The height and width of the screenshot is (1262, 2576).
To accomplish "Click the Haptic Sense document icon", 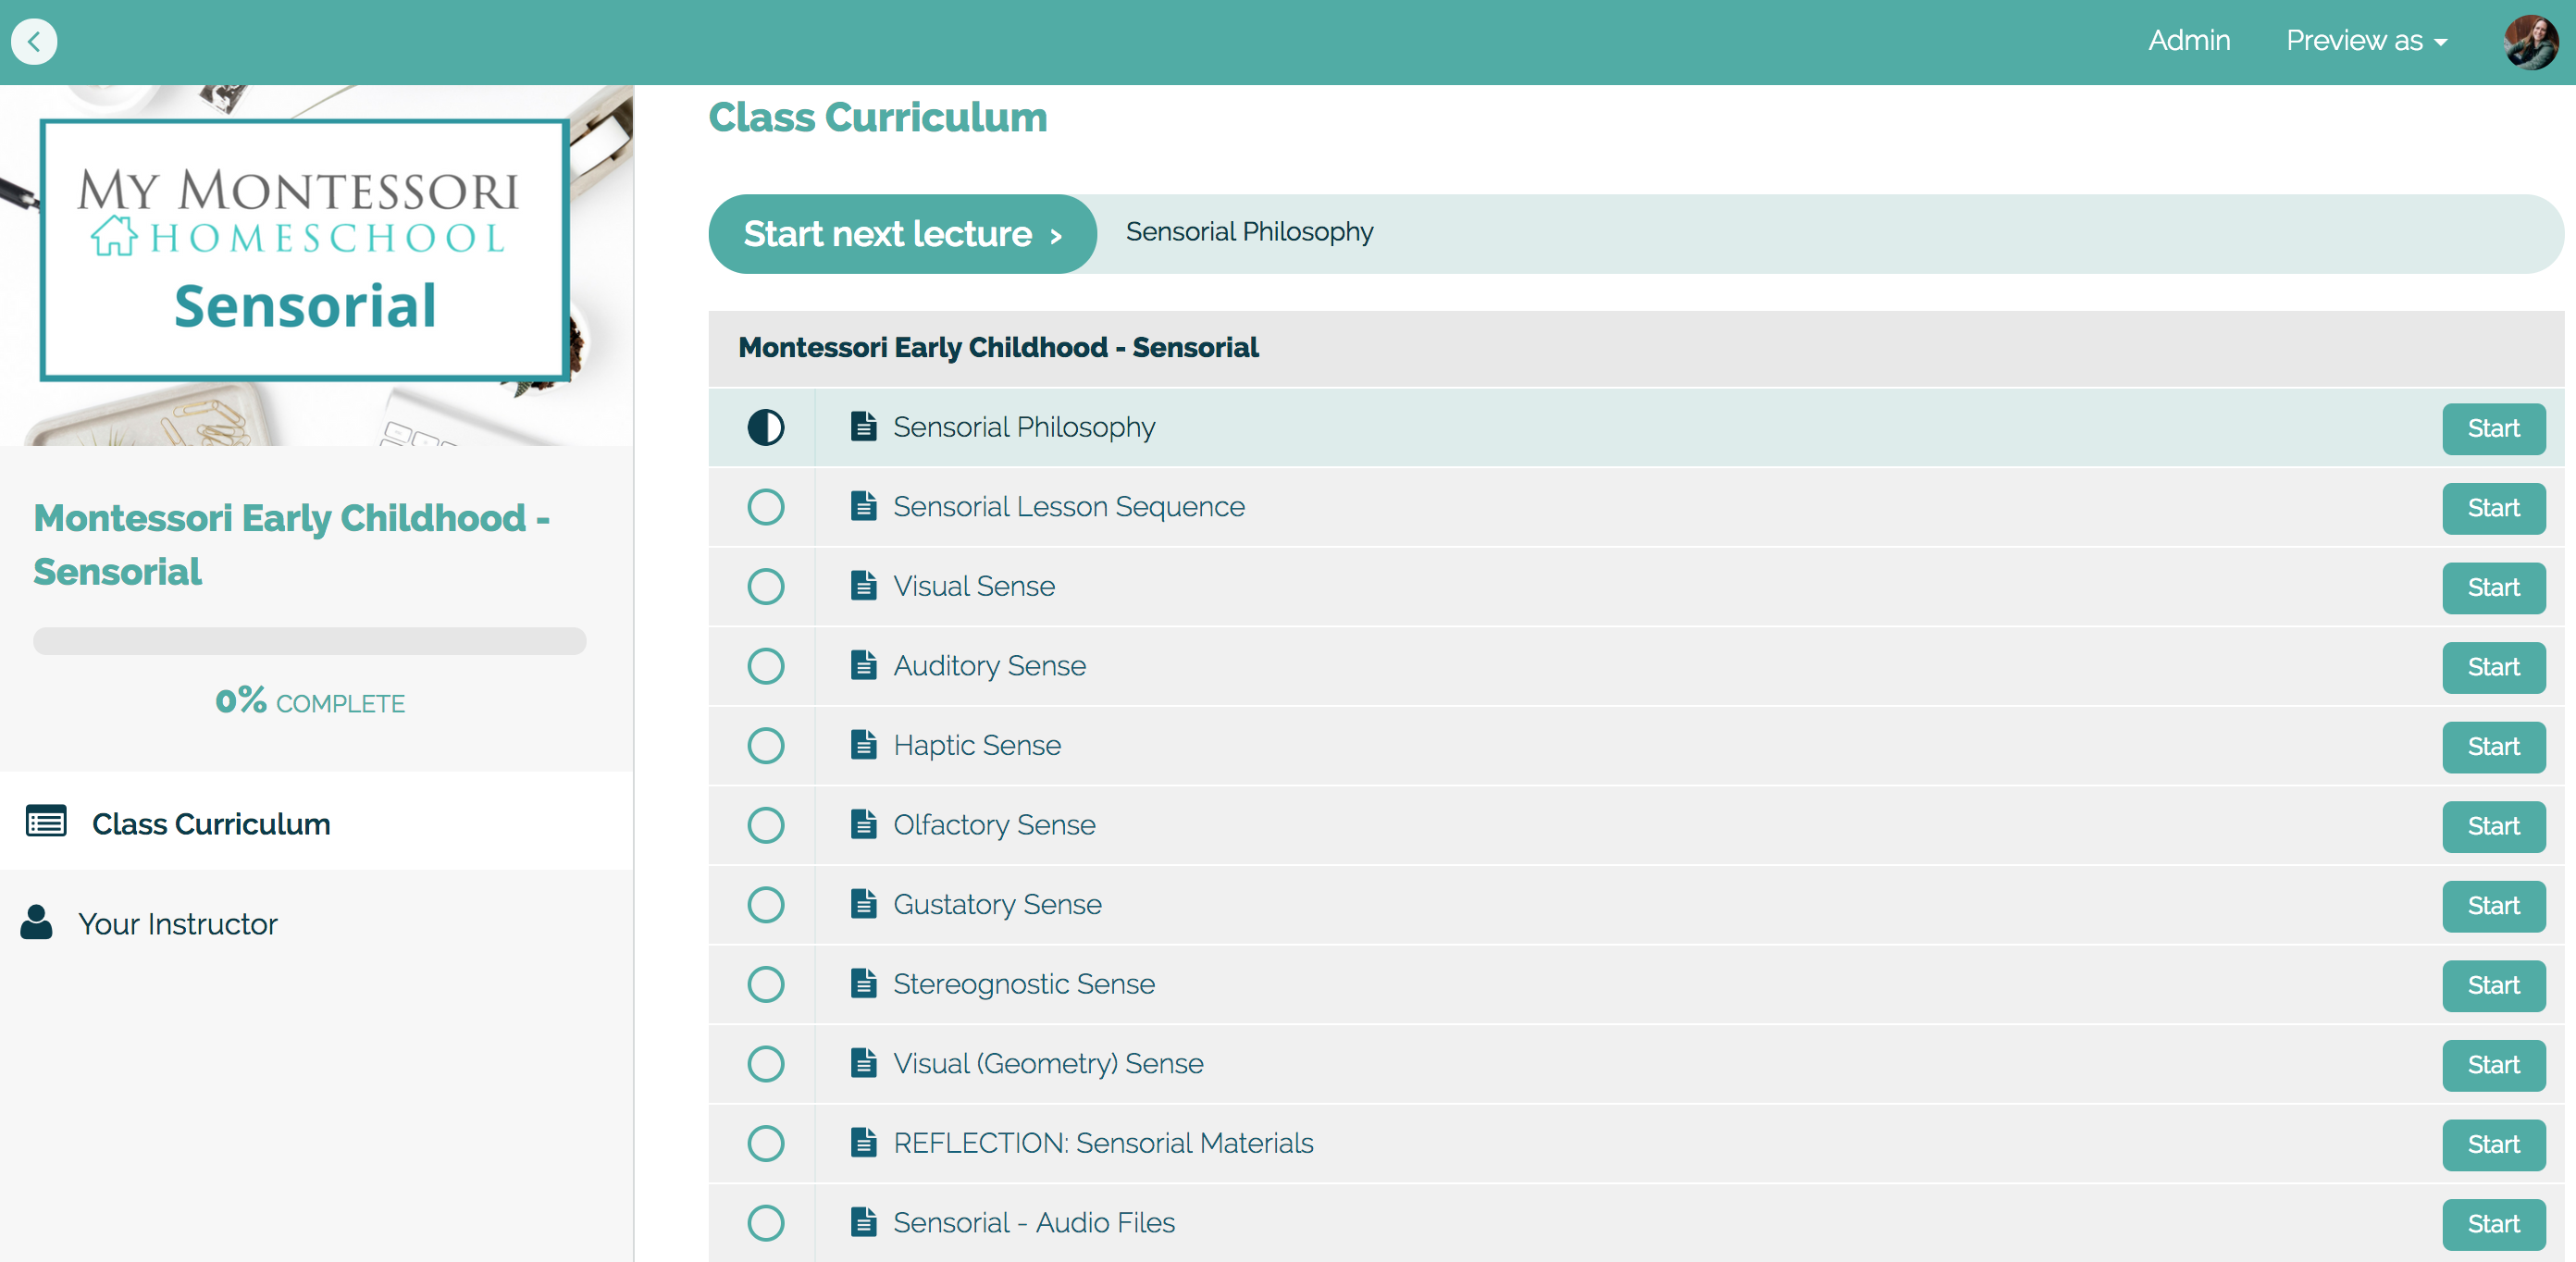I will click(864, 744).
